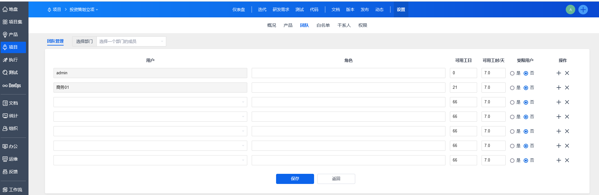Click the 保存 save button
599x195 pixels.
[295, 179]
